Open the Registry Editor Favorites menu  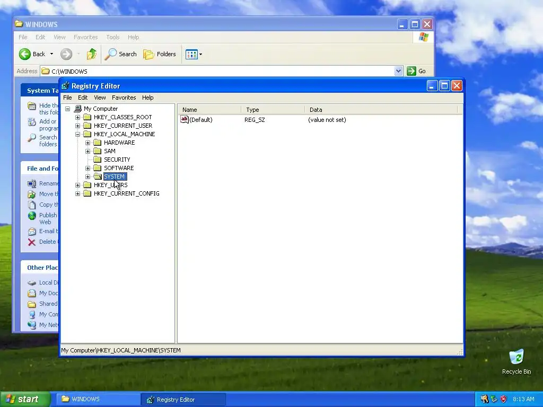[124, 98]
